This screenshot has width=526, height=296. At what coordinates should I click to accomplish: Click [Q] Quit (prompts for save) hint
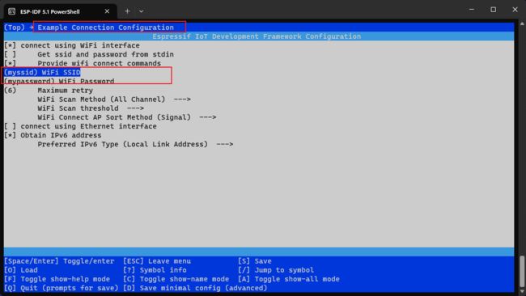[x=61, y=288]
